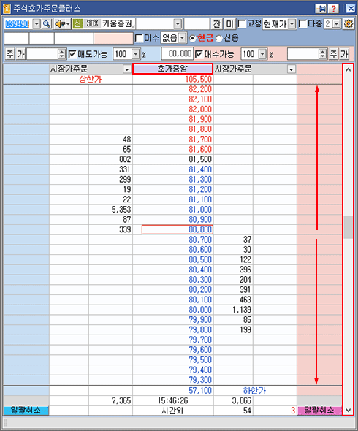Click the vertical scrollbar thumb
358x431 pixels.
tap(348, 227)
